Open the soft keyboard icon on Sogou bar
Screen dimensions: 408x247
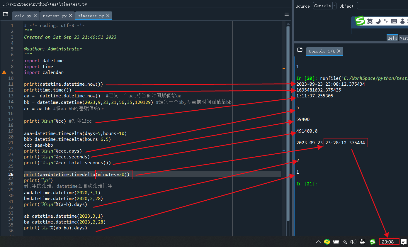point(394,21)
